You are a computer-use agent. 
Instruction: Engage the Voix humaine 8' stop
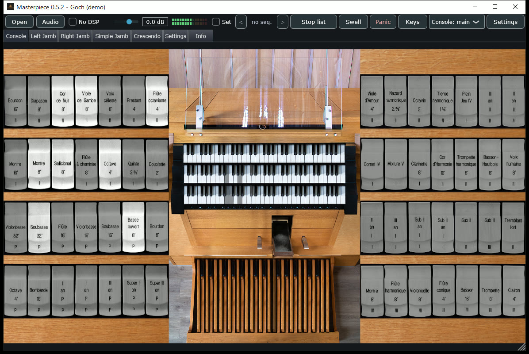pyautogui.click(x=514, y=165)
